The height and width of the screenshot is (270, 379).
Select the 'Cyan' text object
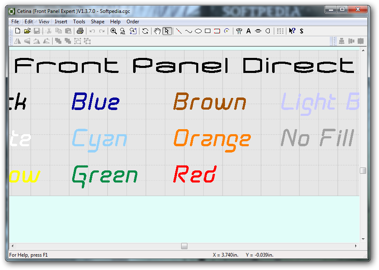coord(100,140)
